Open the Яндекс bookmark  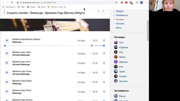[x=31, y=7]
